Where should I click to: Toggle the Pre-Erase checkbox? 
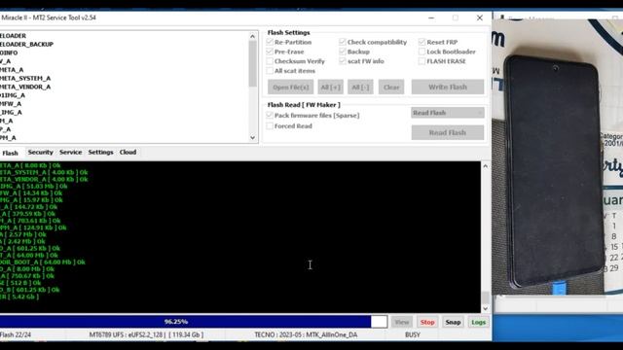(270, 52)
